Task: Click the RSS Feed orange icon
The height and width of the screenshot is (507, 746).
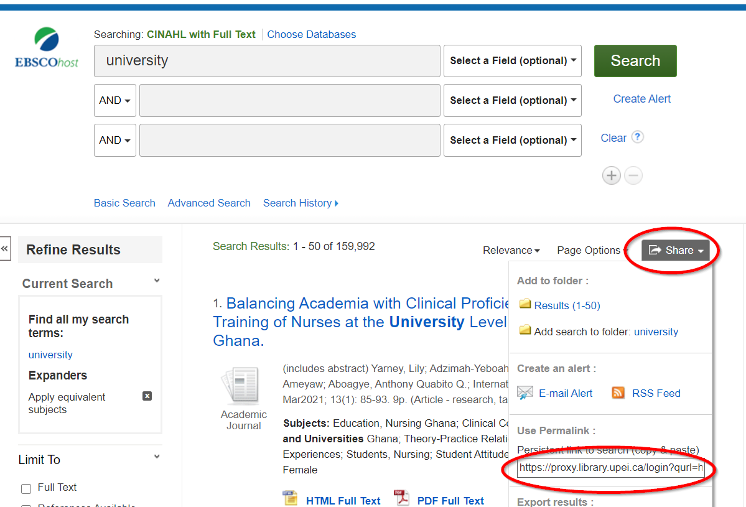Action: pyautogui.click(x=618, y=393)
